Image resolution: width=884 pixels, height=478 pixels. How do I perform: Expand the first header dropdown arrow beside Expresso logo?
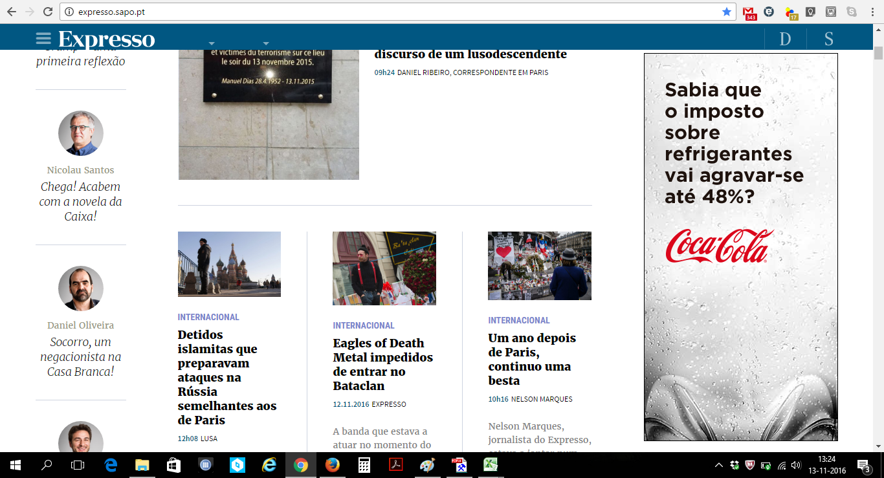pos(212,43)
